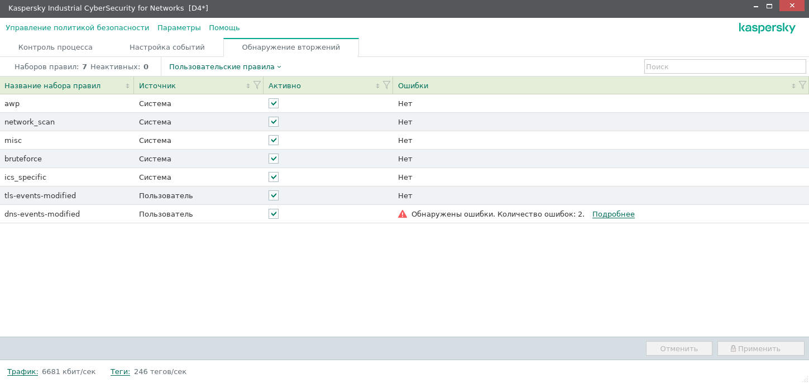The width and height of the screenshot is (809, 383).
Task: Switch to the Контроль процесса tab
Action: [55, 47]
